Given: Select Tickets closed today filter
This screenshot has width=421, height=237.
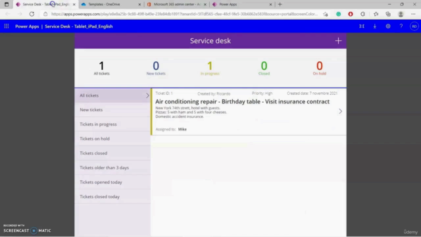Looking at the screenshot, I should coord(112,197).
